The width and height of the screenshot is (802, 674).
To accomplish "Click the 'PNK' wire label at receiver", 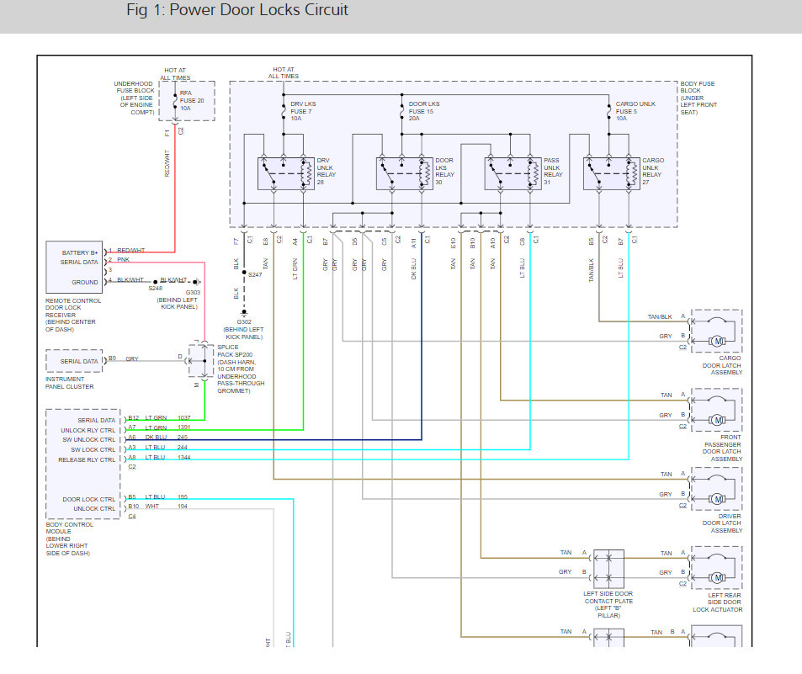I will 123,260.
